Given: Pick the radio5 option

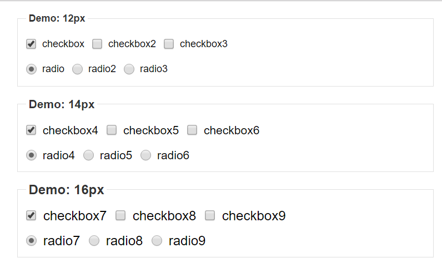Looking at the screenshot, I should coord(88,155).
